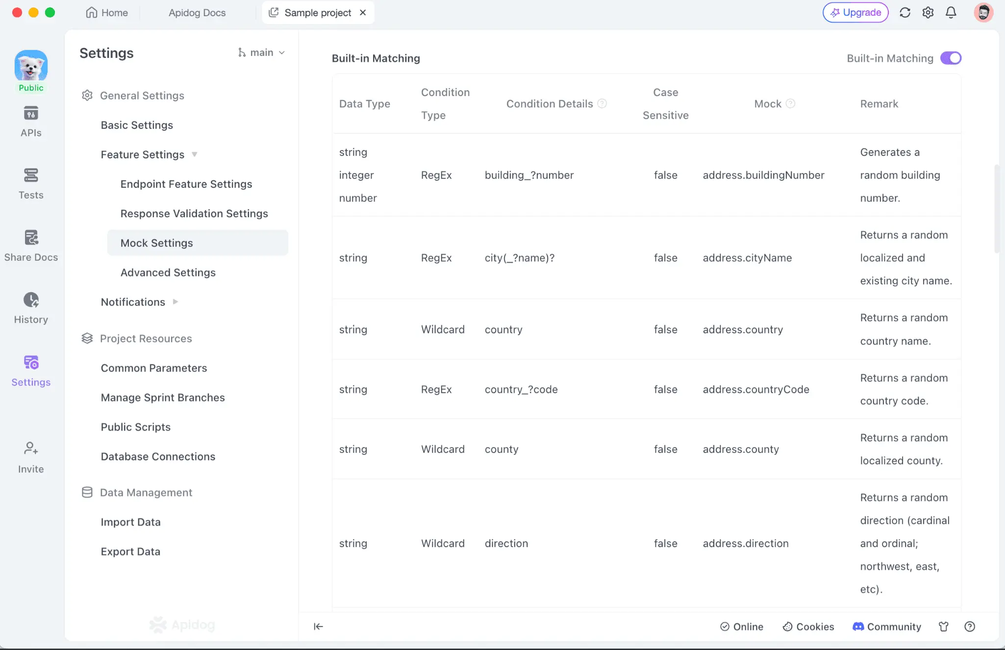Open Advanced Settings in sidebar
The width and height of the screenshot is (1005, 650).
[168, 273]
